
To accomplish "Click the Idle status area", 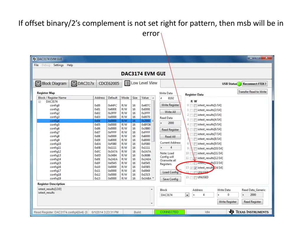I will pos(207,212).
